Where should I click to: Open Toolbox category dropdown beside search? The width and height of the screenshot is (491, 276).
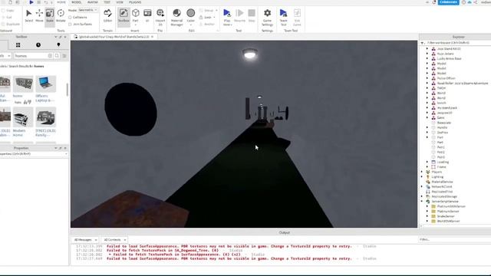(5, 56)
